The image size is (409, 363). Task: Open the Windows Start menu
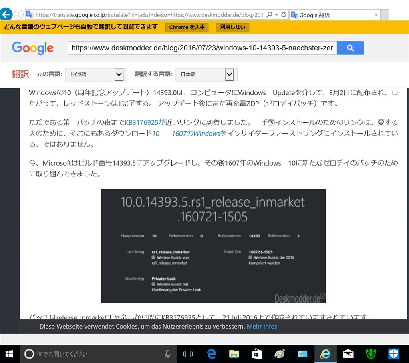10,354
